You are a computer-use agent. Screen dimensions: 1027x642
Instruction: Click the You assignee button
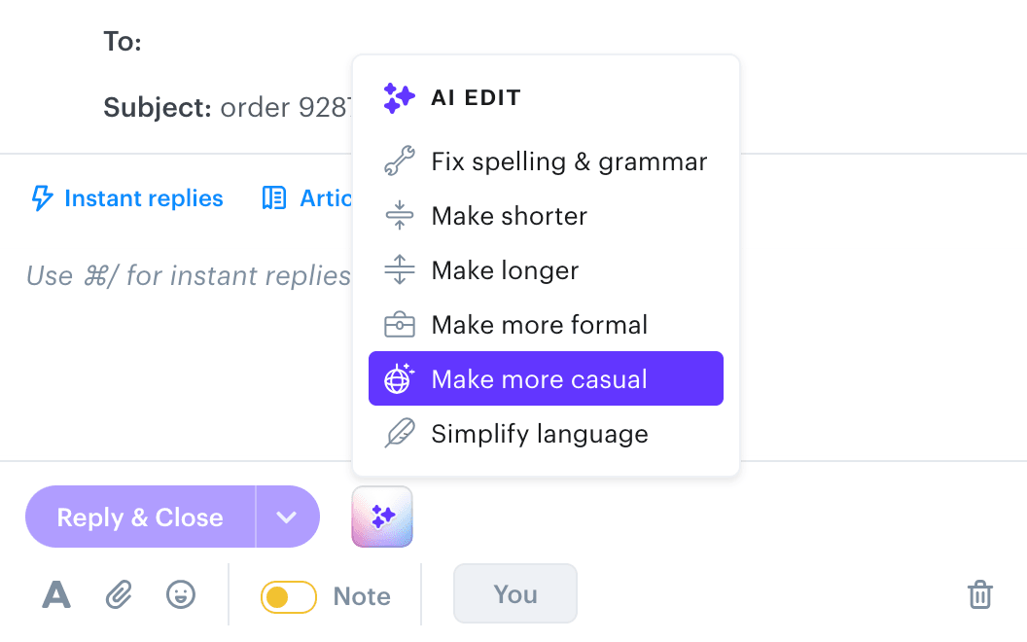pos(514,593)
